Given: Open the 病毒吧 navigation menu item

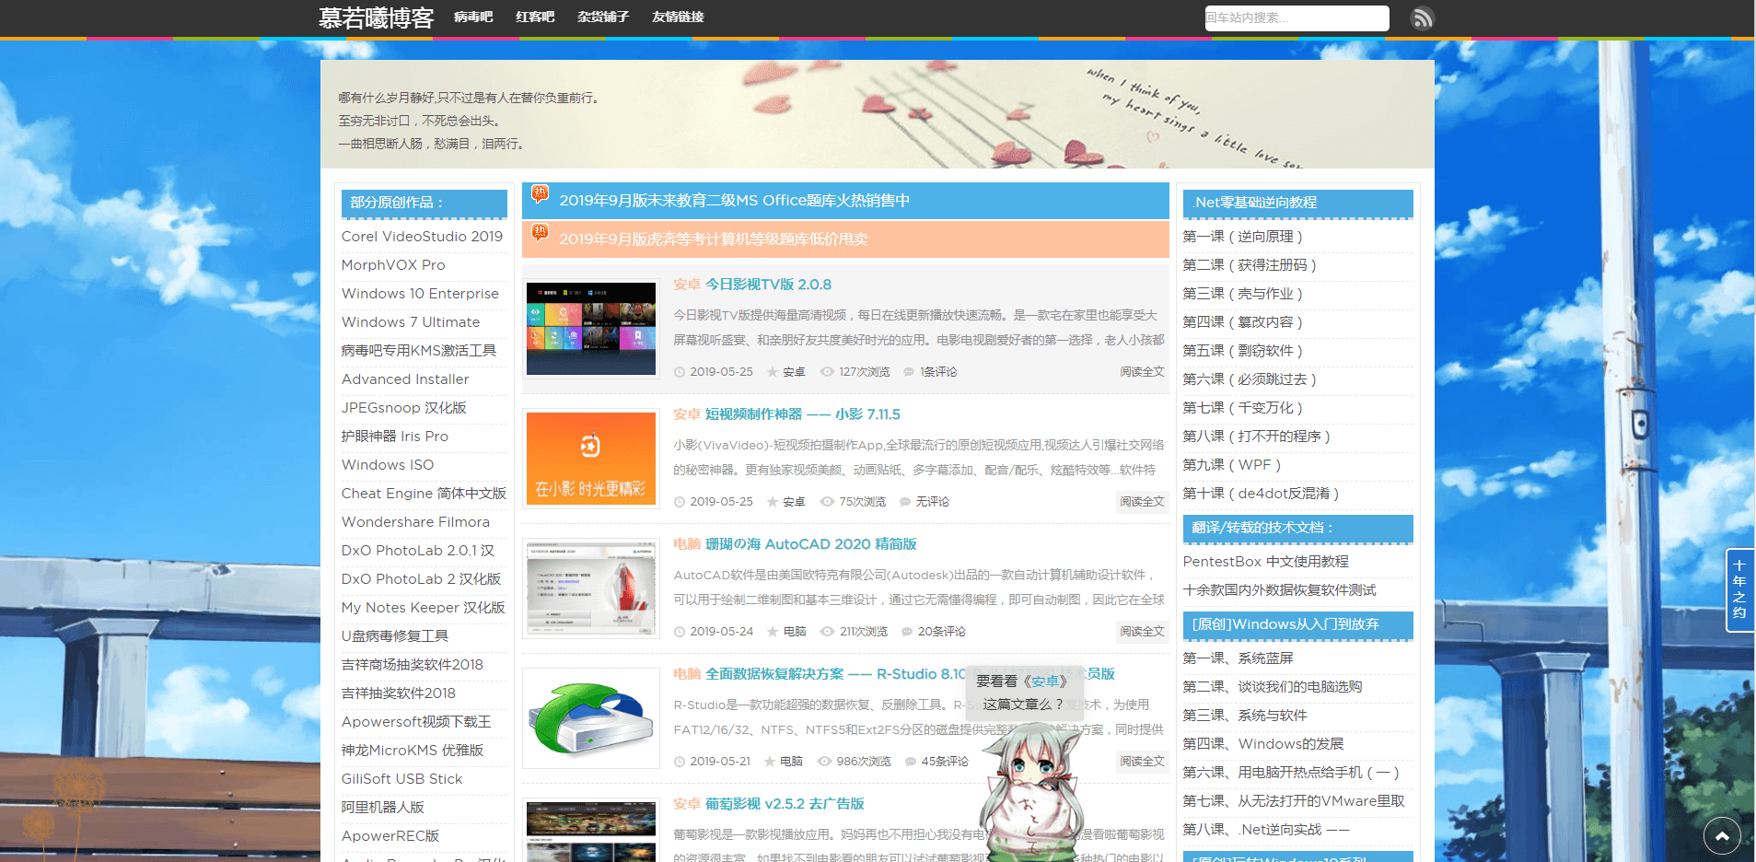Looking at the screenshot, I should pyautogui.click(x=473, y=17).
